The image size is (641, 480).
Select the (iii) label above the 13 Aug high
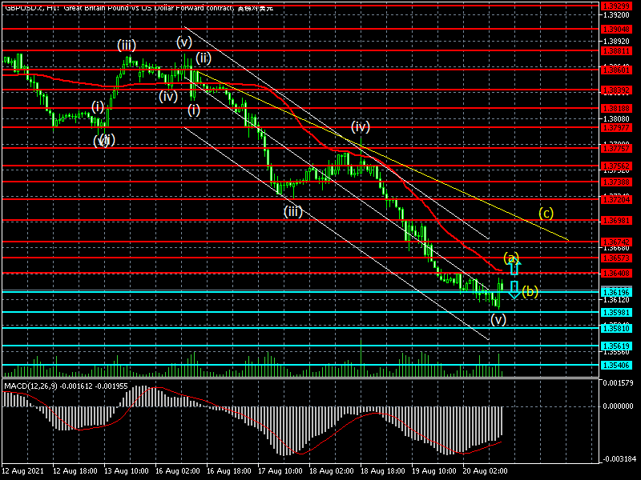point(127,45)
